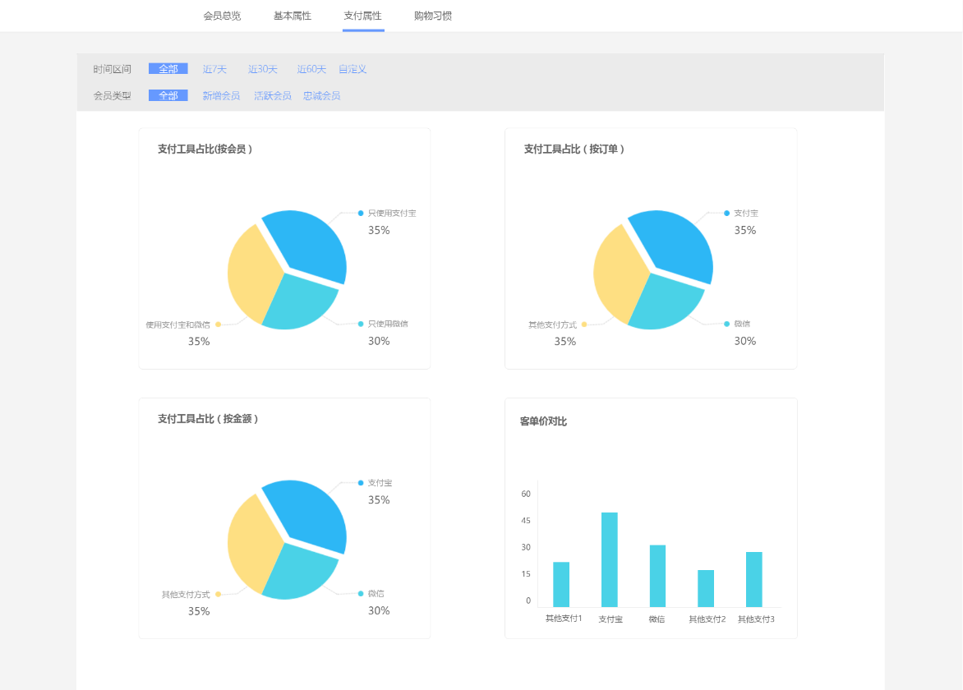The image size is (963, 690).
Task: Choose the 近30天 time range
Action: click(x=263, y=69)
